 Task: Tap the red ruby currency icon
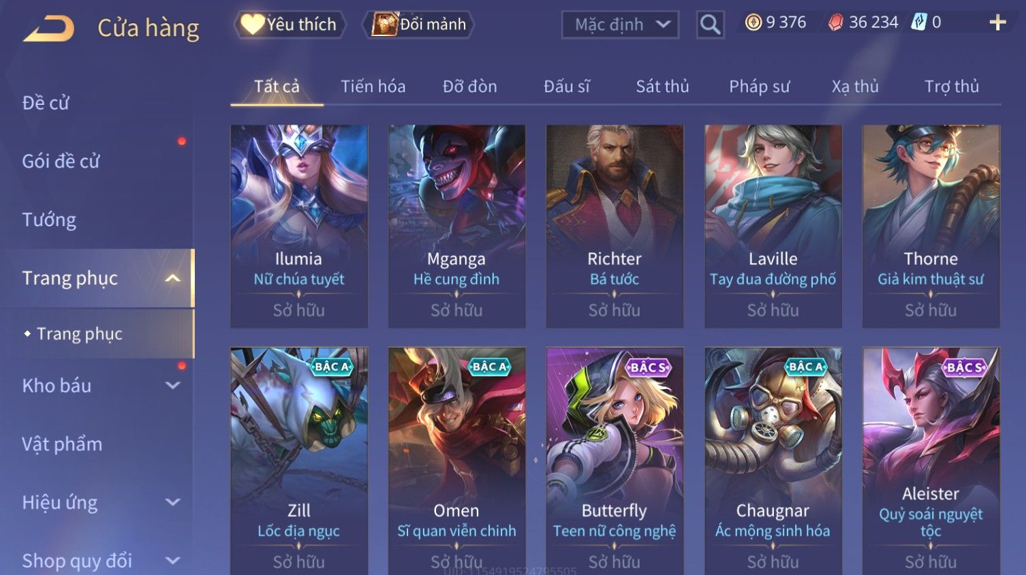click(x=835, y=23)
